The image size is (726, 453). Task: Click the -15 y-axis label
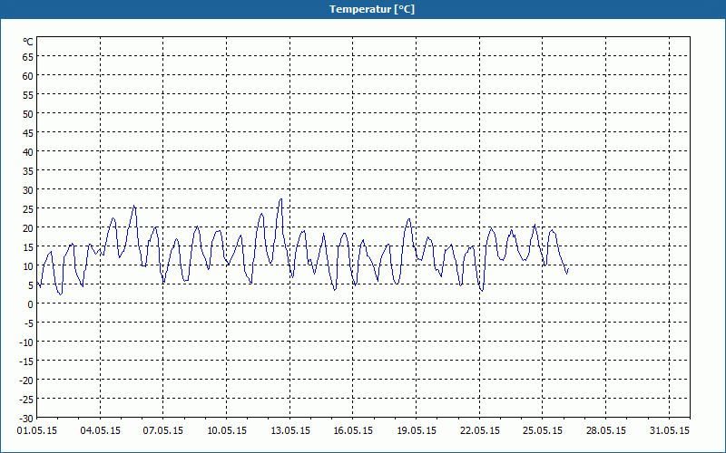point(25,361)
